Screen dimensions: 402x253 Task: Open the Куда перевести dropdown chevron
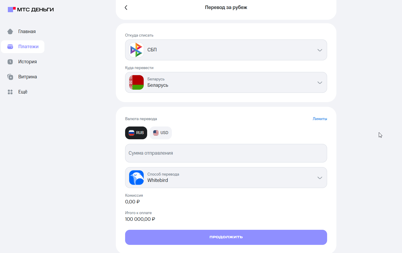point(320,83)
